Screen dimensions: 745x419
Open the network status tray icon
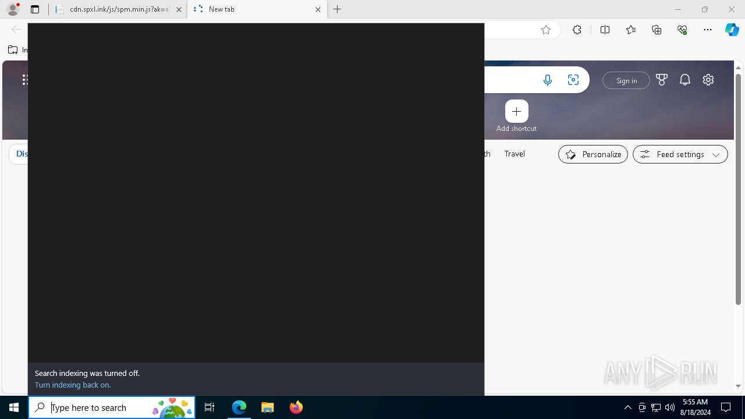(656, 407)
